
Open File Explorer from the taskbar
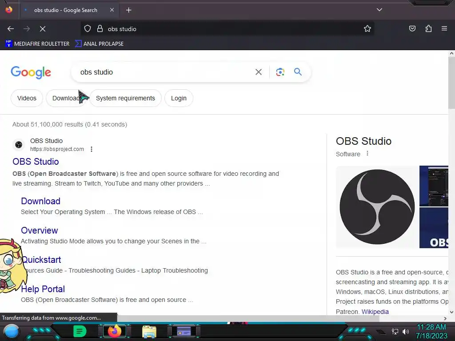coord(149,332)
